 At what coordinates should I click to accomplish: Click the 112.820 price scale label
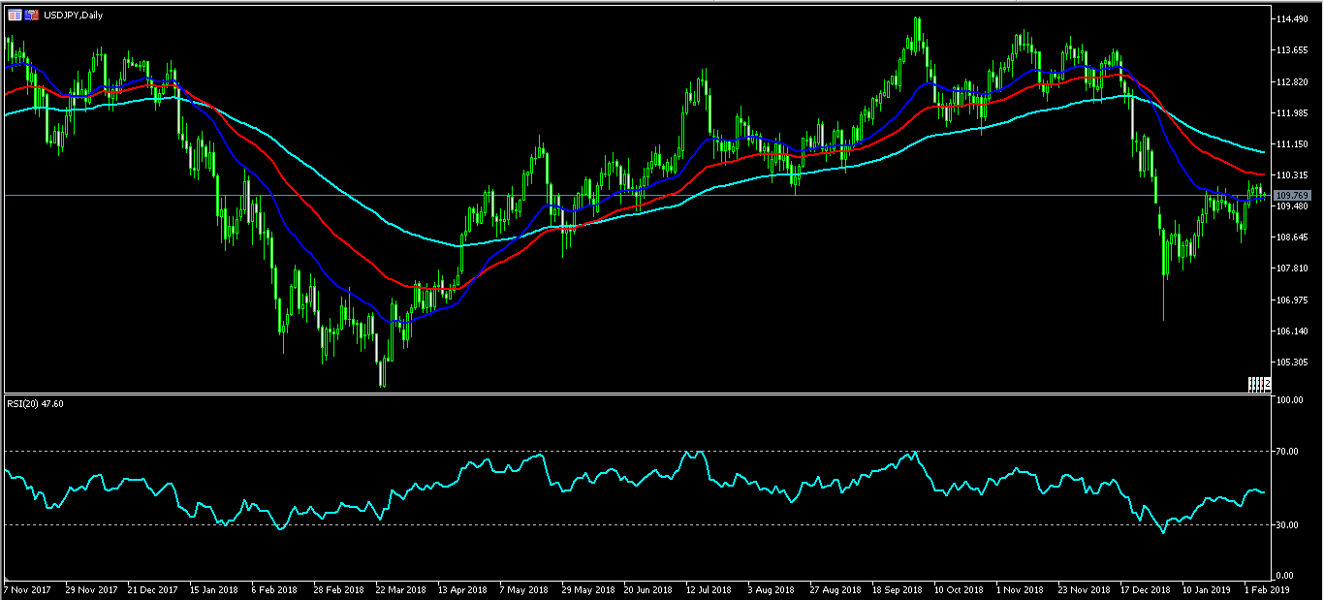pos(1293,81)
